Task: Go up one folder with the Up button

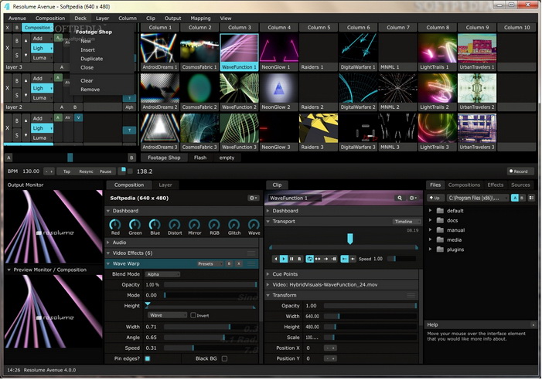Action: tap(435, 198)
